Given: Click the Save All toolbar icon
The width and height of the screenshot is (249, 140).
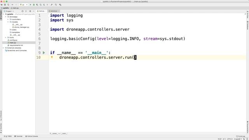Looking at the screenshot, I should coord(5,5).
